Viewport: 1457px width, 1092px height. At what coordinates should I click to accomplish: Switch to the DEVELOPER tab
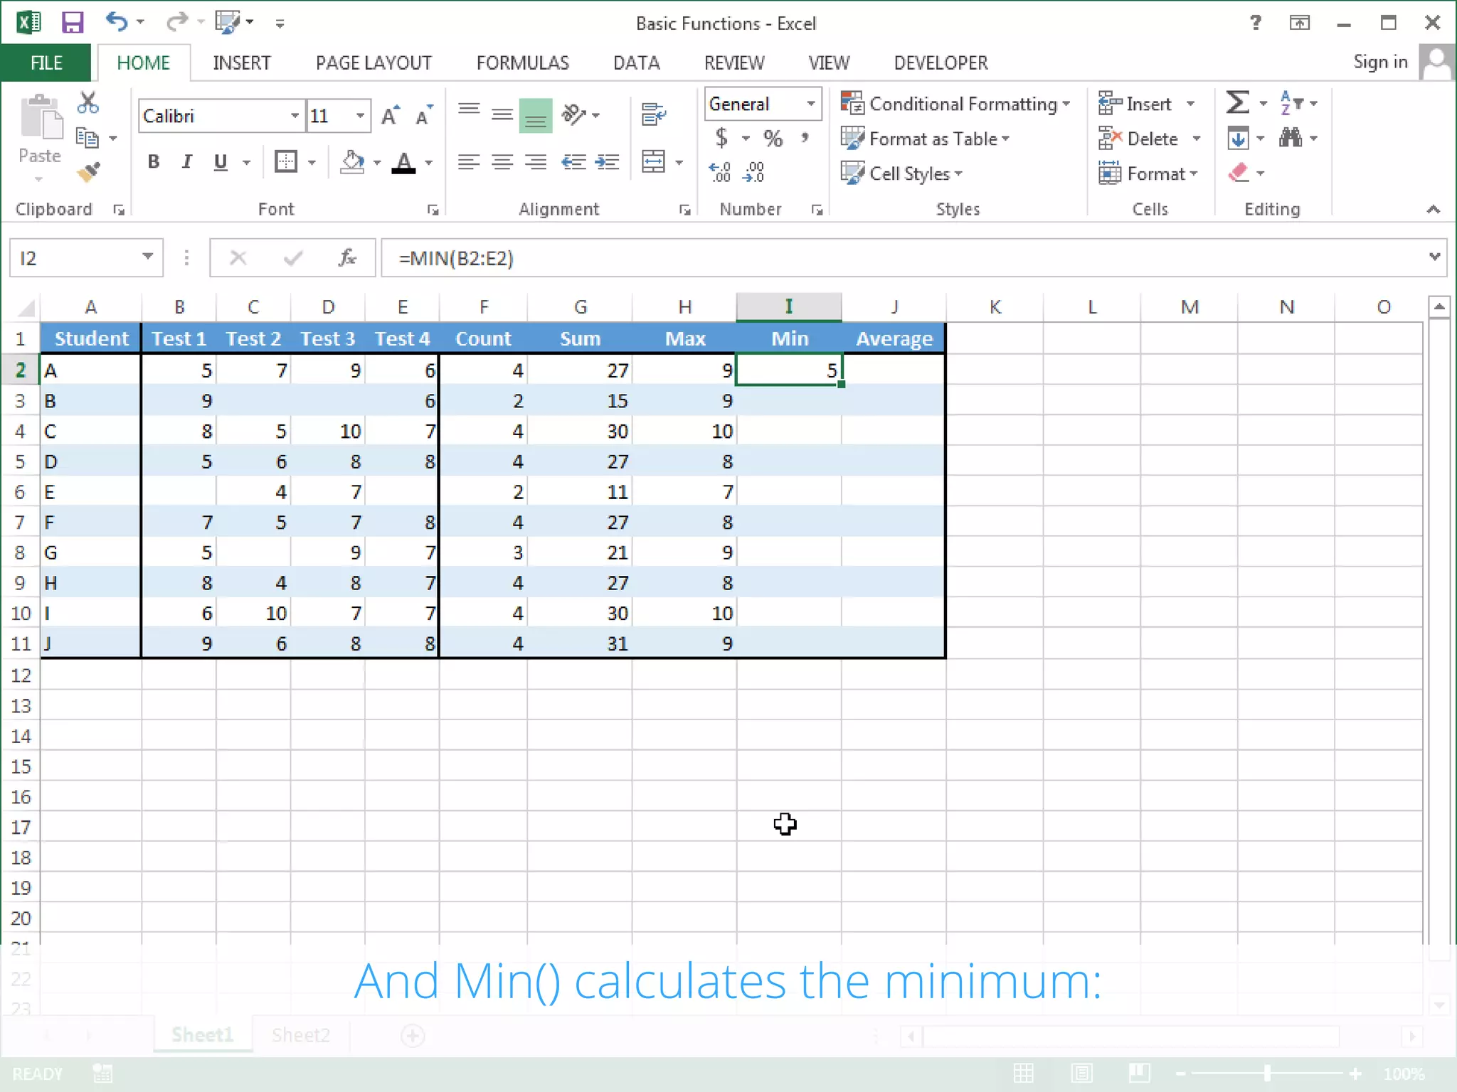point(941,63)
